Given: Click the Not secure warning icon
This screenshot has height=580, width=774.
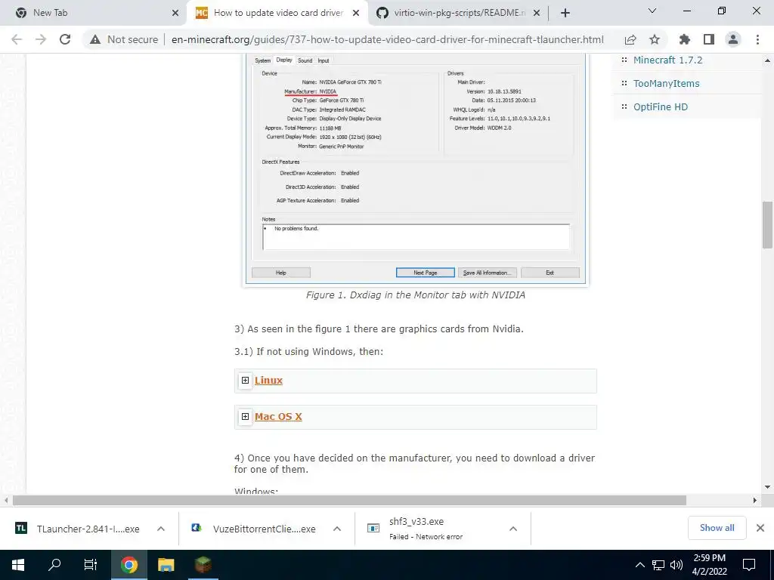Looking at the screenshot, I should [x=95, y=39].
